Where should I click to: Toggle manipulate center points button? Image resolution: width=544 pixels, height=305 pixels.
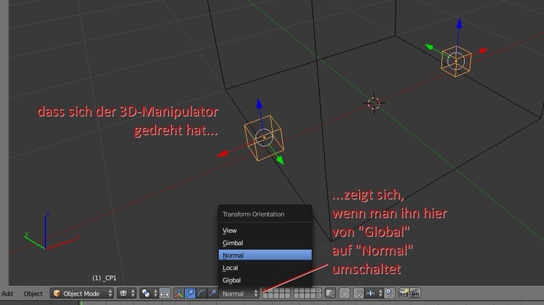point(165,293)
